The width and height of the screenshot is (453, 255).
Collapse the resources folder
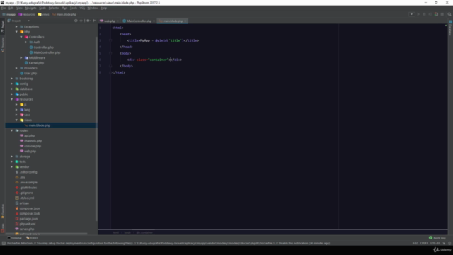12,99
